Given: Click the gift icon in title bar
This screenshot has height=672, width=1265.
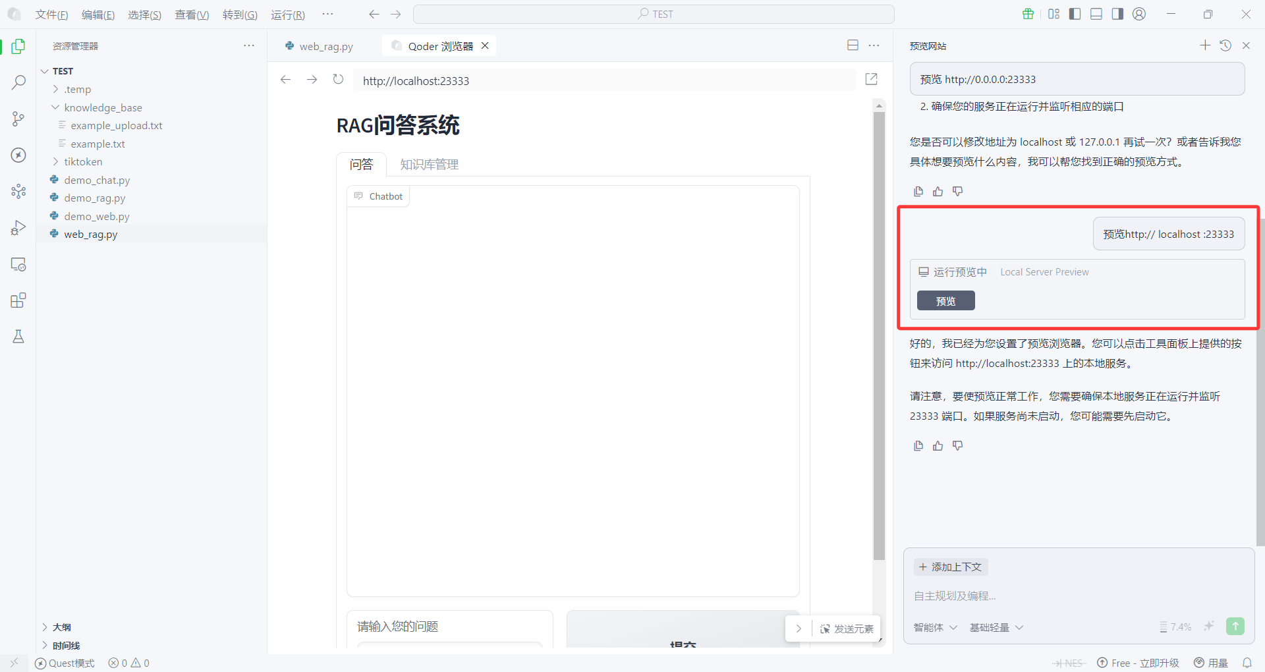Looking at the screenshot, I should click(x=1028, y=14).
